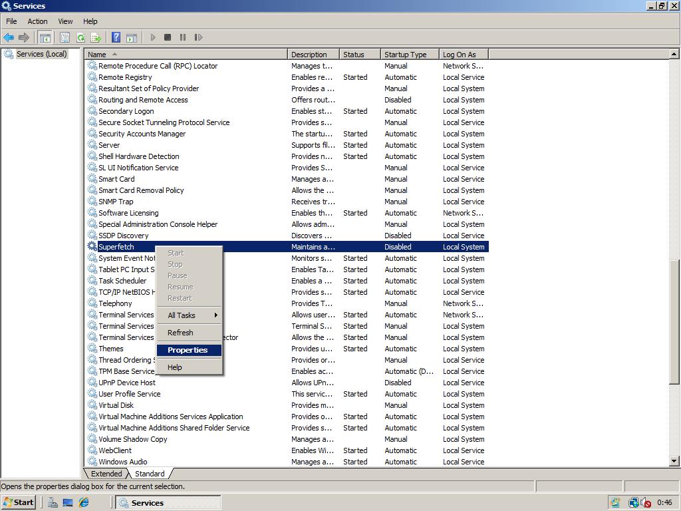The width and height of the screenshot is (681, 511).
Task: Click the vertical scrollbar up arrow
Action: (x=674, y=55)
